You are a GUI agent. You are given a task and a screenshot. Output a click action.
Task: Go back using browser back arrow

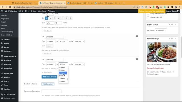(x=3, y=7)
